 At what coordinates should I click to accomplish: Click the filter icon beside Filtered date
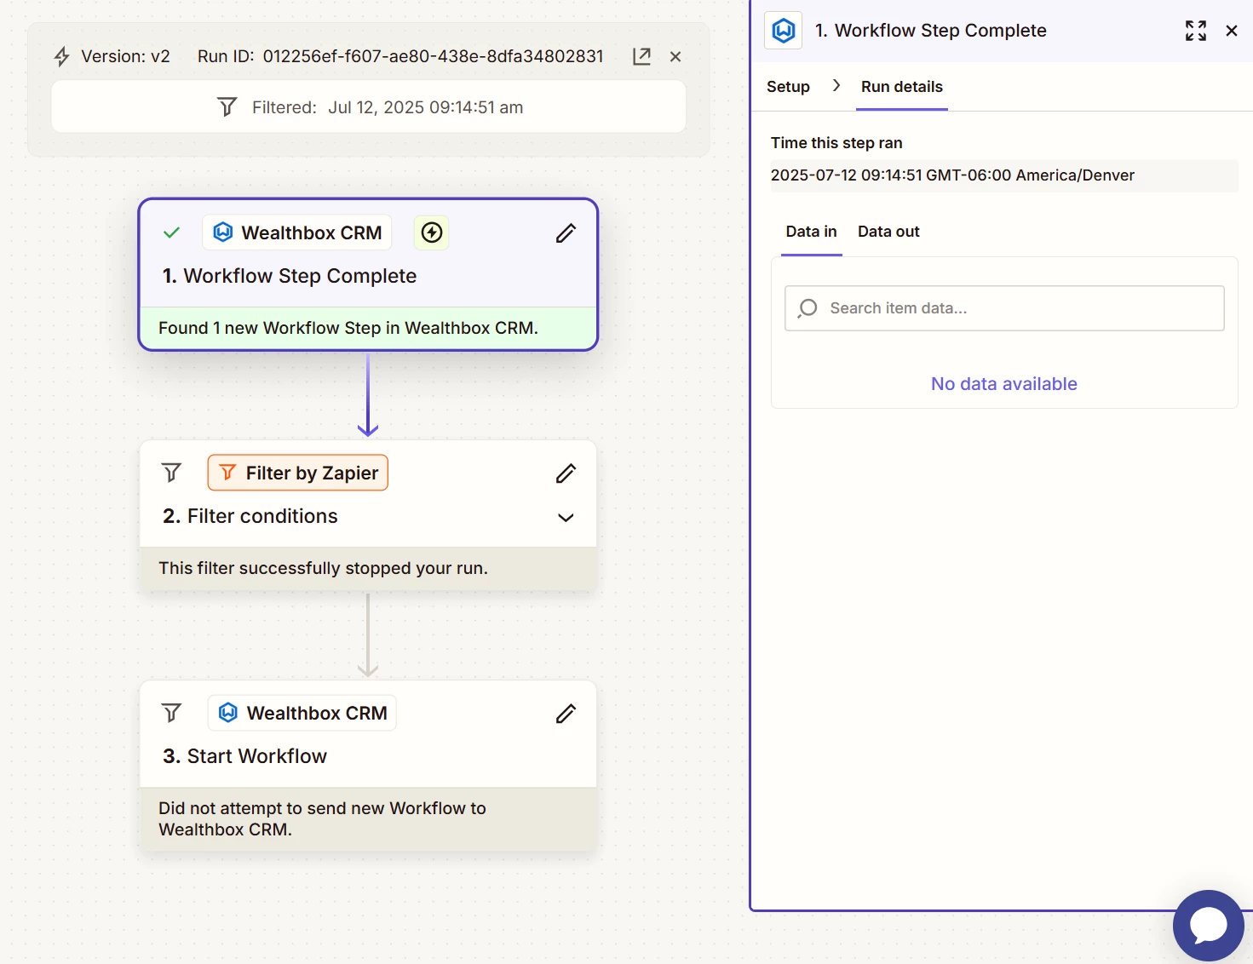[227, 107]
